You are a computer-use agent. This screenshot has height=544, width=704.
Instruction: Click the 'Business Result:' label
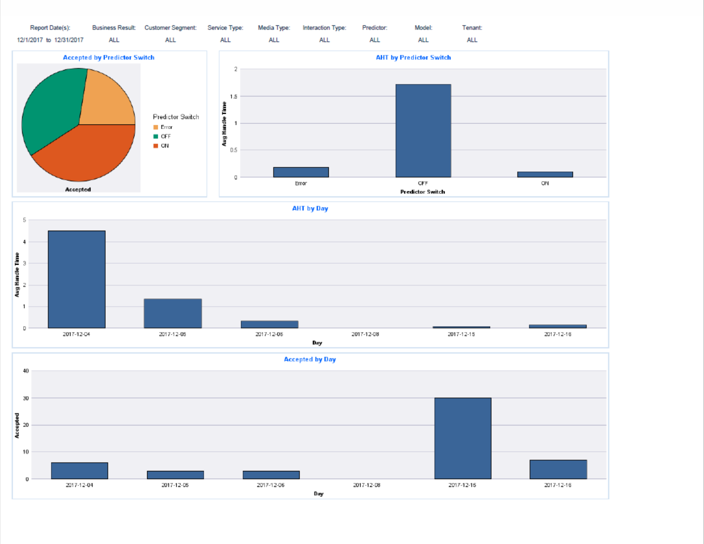coord(114,28)
